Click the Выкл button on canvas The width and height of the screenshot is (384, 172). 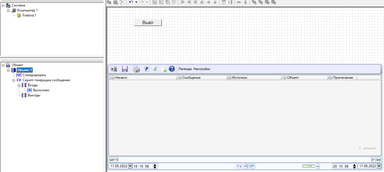[x=148, y=23]
